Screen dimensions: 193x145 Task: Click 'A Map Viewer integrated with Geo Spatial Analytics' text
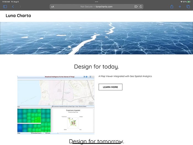(125, 76)
